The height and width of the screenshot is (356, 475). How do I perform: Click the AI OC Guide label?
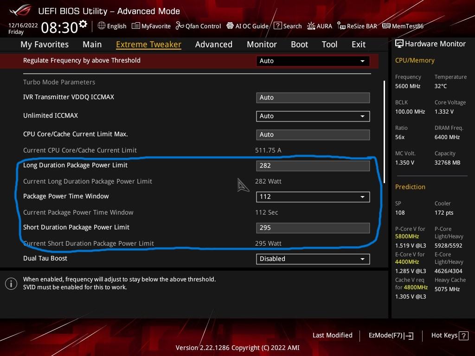click(x=252, y=26)
